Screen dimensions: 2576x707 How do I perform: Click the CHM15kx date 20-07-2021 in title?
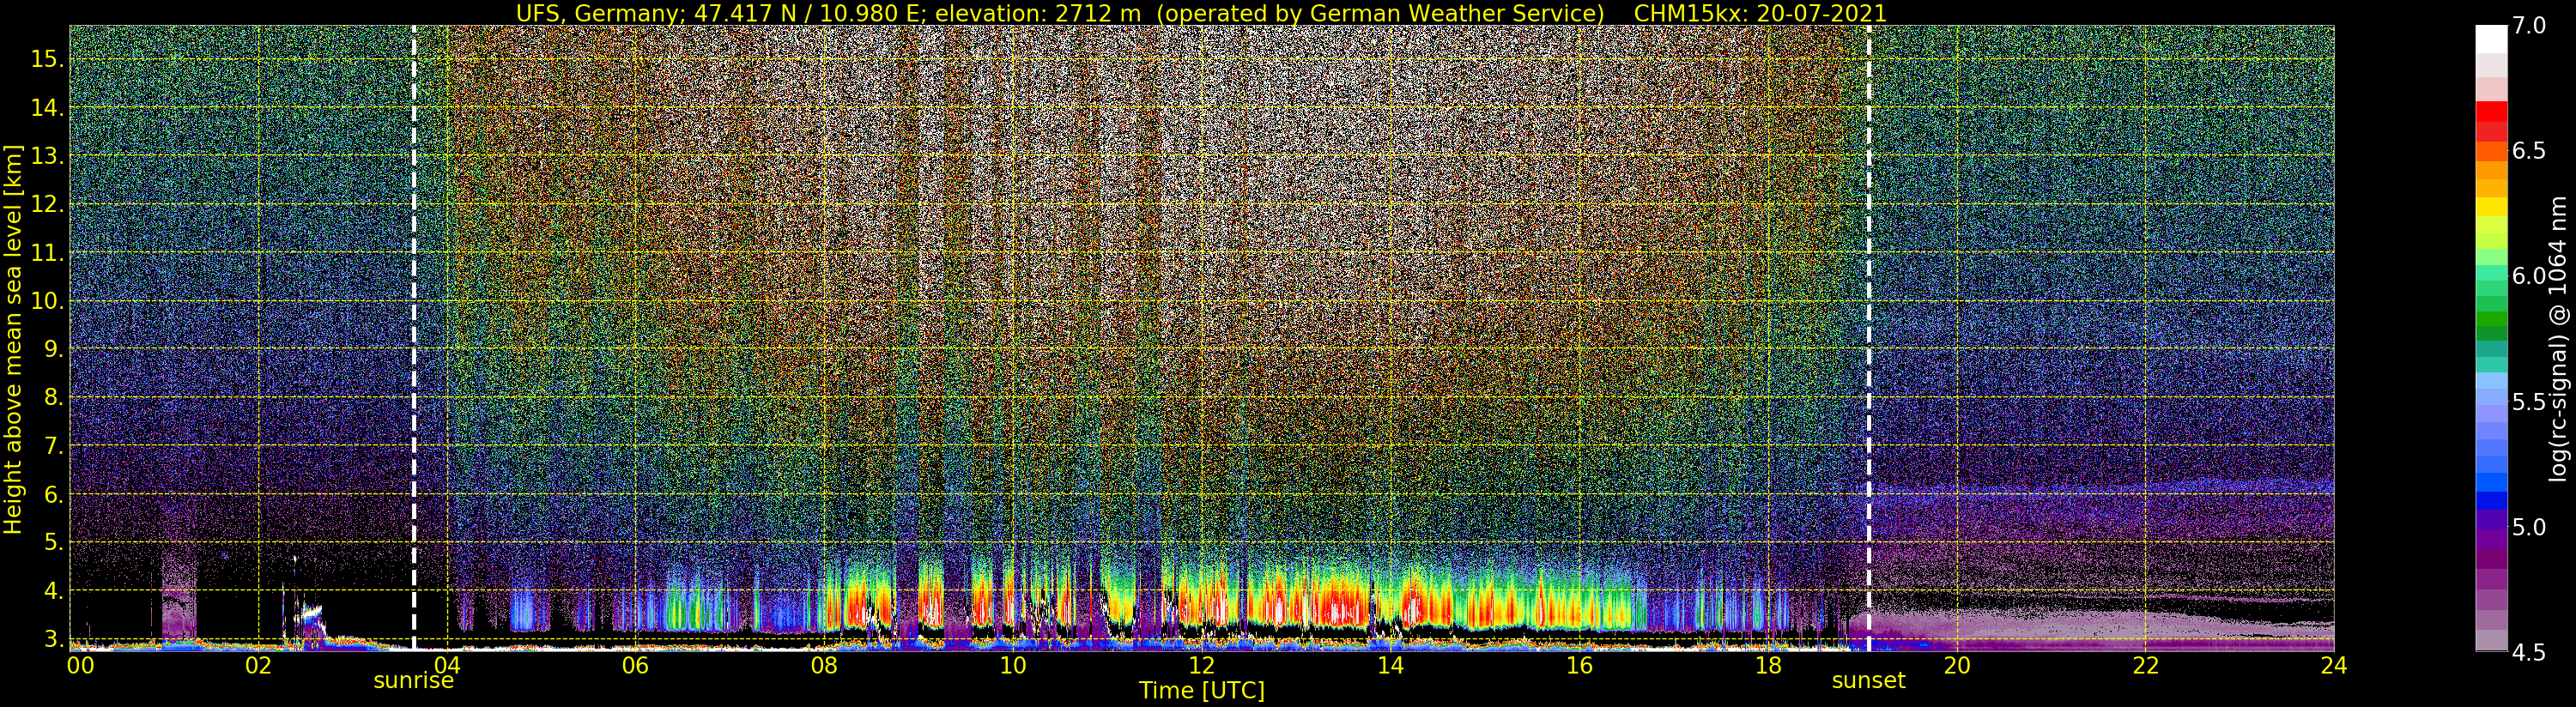1759,13
